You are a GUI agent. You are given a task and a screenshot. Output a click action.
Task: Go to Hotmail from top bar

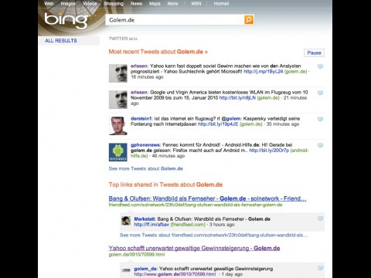pos(221,4)
